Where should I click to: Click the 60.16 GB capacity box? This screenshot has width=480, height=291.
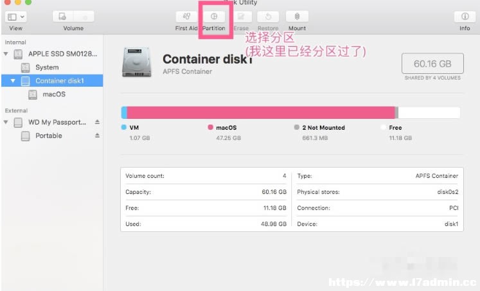432,64
